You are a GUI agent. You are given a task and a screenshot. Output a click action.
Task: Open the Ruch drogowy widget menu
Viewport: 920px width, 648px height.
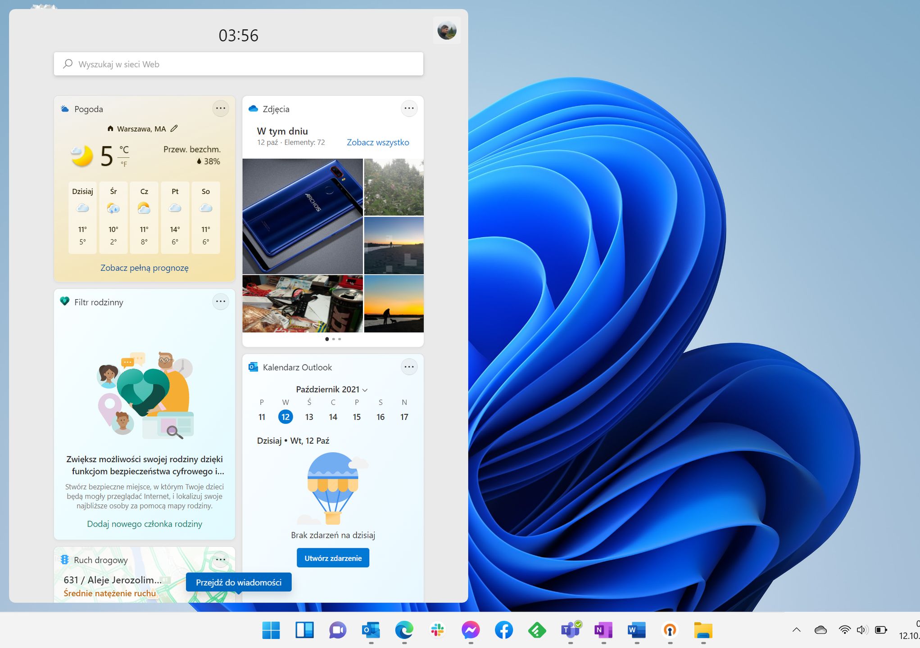tap(221, 559)
